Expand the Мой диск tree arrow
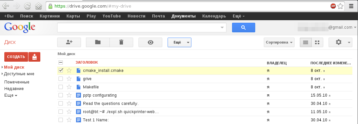Image resolution: width=358 pixels, height=124 pixels. point(2,67)
